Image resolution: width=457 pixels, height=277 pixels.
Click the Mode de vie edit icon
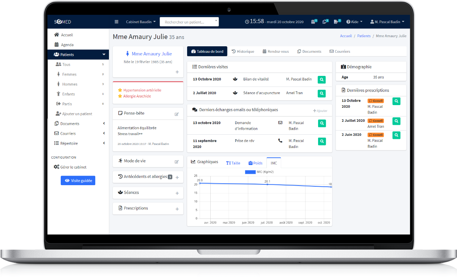[x=176, y=161]
